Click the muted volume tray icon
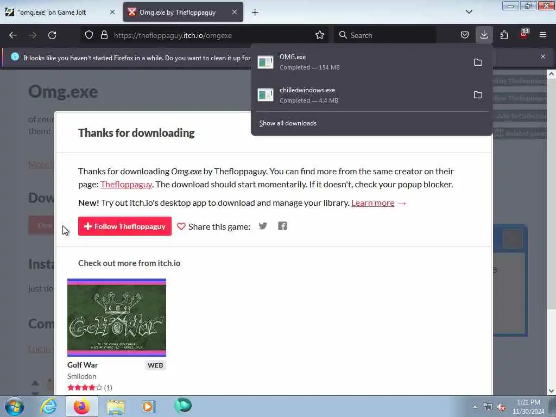 (x=501, y=407)
